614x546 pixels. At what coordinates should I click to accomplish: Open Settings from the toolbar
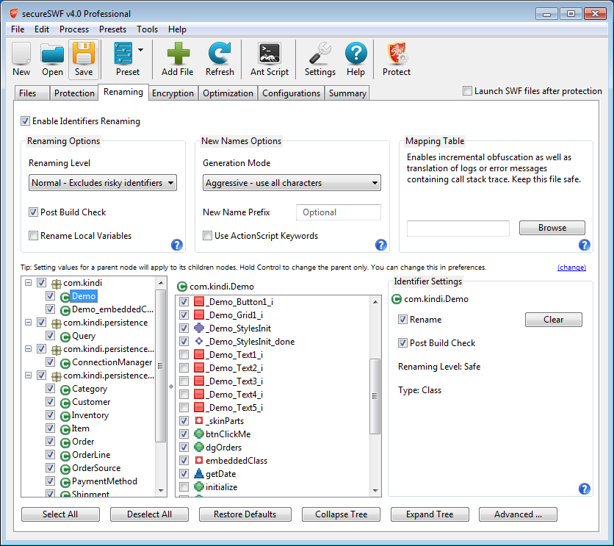tap(319, 54)
